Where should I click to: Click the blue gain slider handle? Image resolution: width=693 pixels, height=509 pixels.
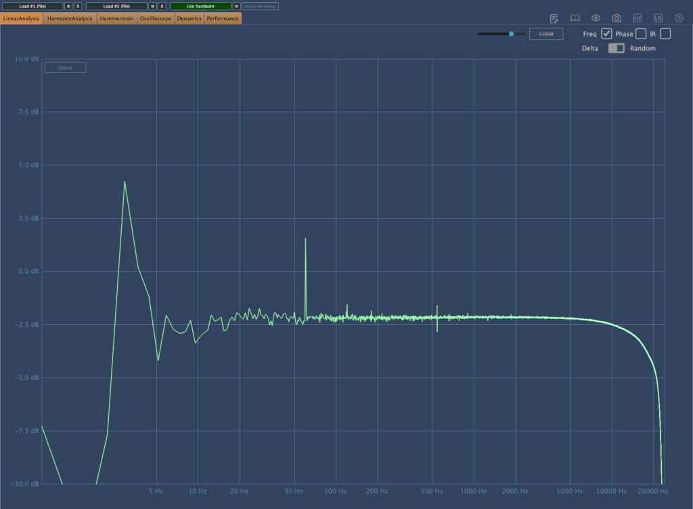[x=511, y=34]
